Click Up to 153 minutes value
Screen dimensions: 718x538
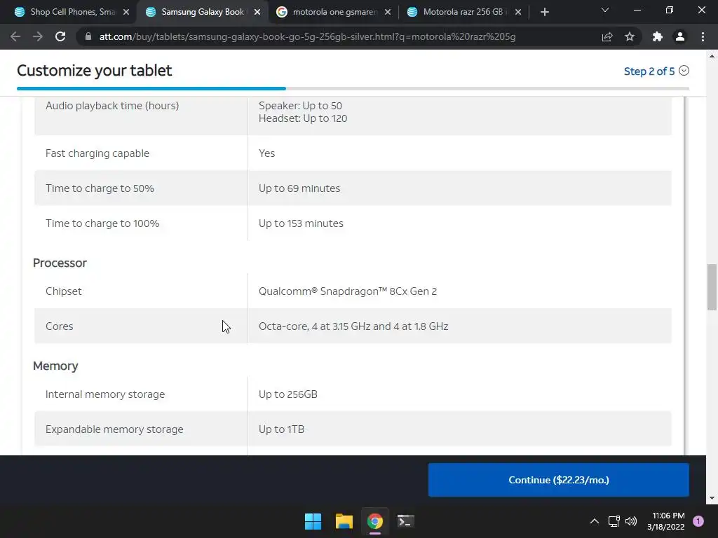point(301,223)
